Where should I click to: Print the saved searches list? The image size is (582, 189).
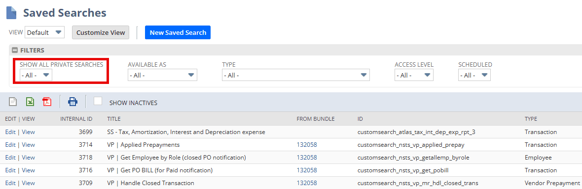(x=73, y=102)
